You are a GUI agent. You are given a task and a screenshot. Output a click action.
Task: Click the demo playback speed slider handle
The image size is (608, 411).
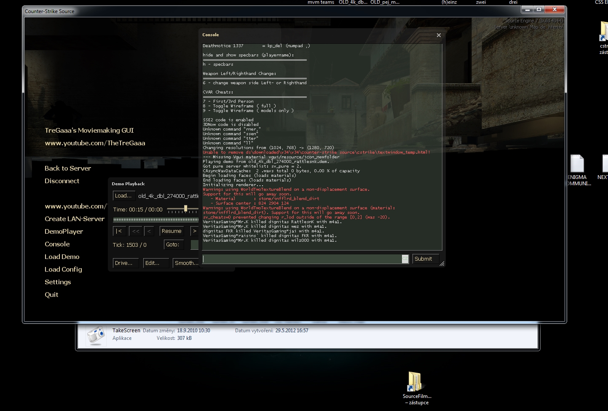185,208
